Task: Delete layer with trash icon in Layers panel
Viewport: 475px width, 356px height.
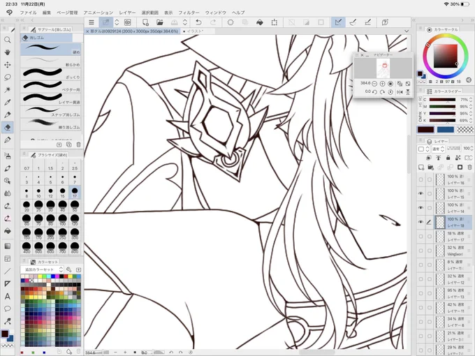Action: pyautogui.click(x=469, y=167)
